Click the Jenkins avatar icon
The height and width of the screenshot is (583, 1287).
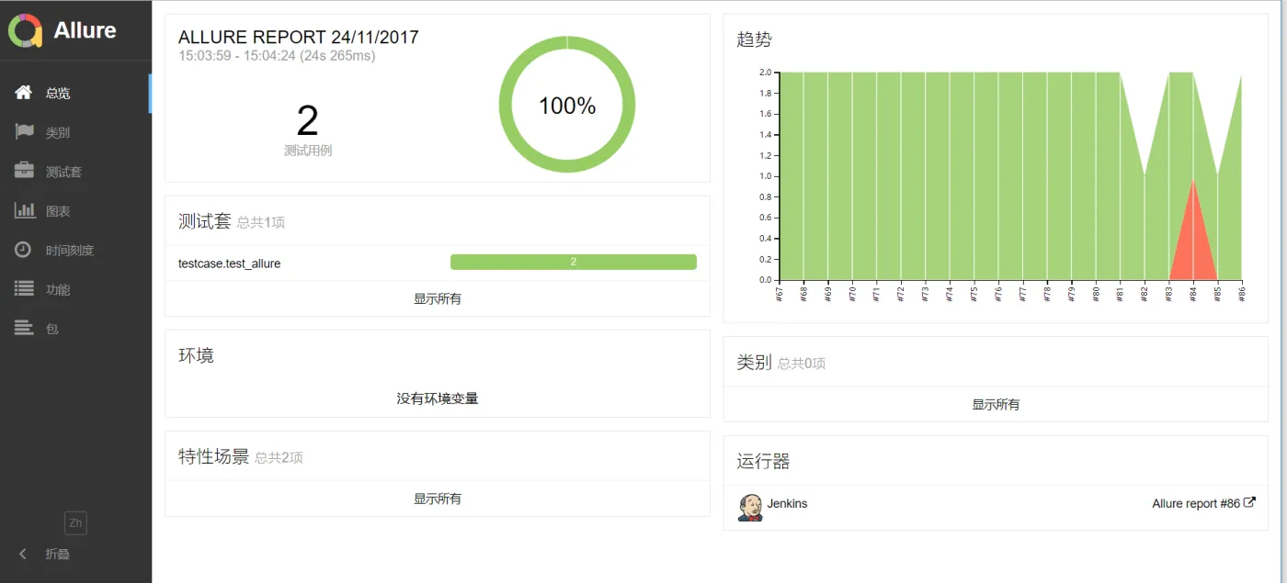(x=750, y=508)
